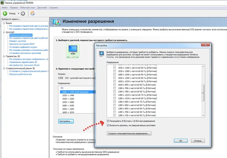The width and height of the screenshot is (227, 158).
Task: Click the resolutions list scrollbar up arrow
Action: coord(203,67)
